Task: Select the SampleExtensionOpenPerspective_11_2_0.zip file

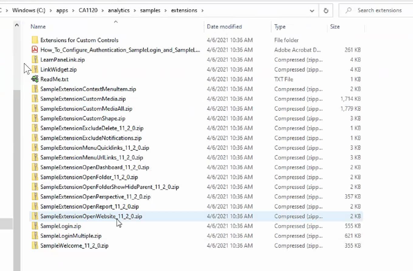Action: tap(95, 196)
